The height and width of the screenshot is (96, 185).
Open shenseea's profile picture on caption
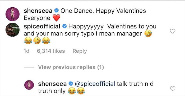(12, 14)
